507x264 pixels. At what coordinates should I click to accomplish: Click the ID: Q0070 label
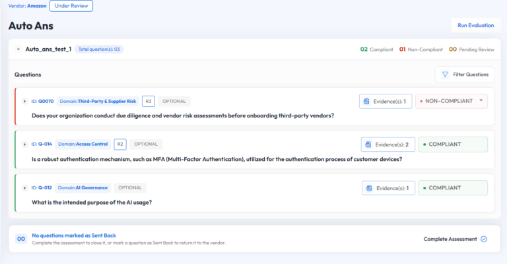[x=42, y=102]
